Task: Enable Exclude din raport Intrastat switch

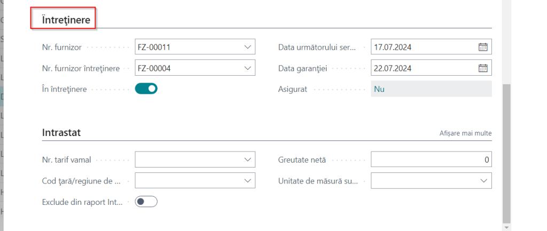Action: tap(147, 202)
